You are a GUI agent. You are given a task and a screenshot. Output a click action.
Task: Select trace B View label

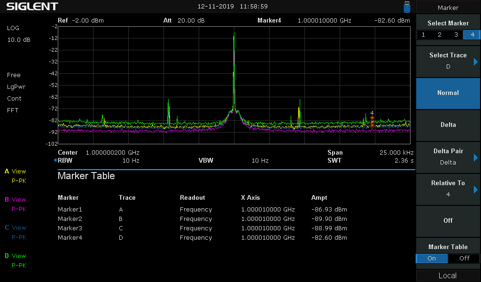coord(16,199)
